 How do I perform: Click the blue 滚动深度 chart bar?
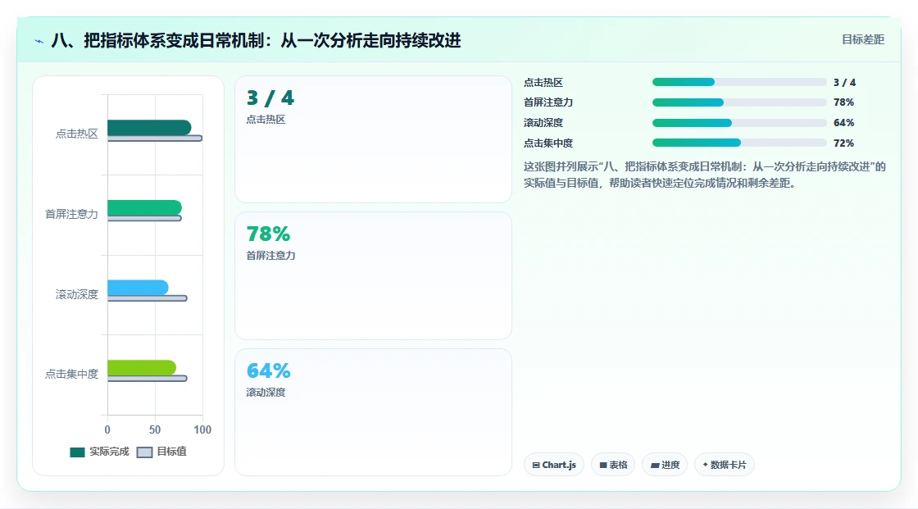[x=139, y=288]
